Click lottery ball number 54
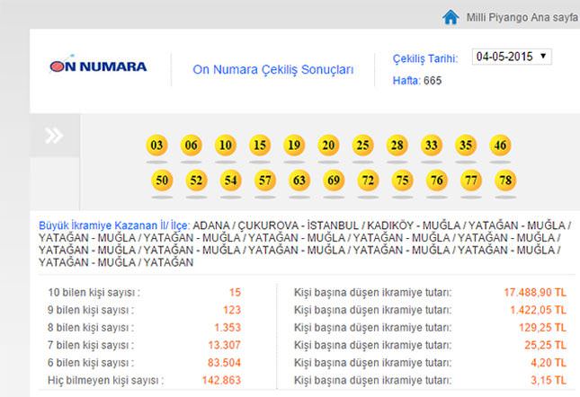This screenshot has width=580, height=397. 231,181
